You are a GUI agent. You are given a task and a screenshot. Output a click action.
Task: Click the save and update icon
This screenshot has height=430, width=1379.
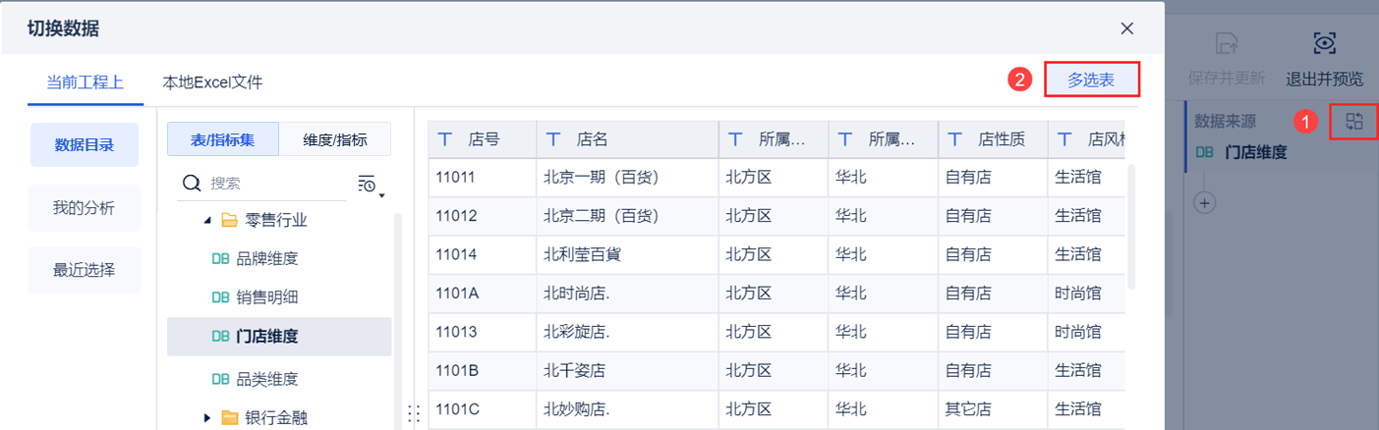1225,44
